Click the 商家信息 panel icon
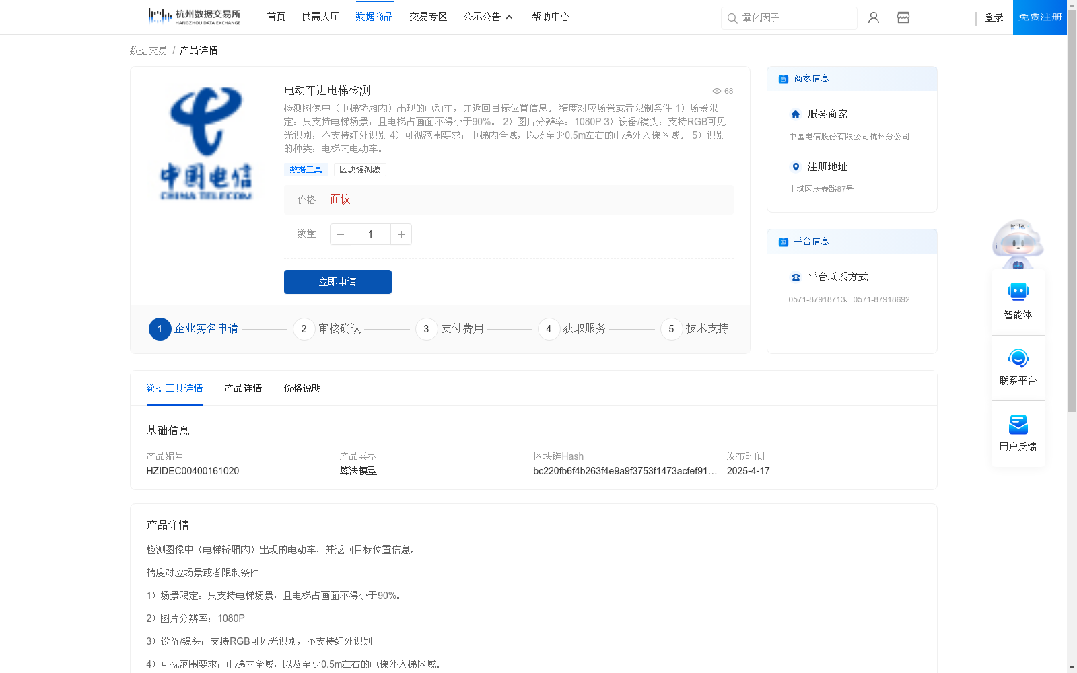Image resolution: width=1077 pixels, height=673 pixels. (784, 79)
